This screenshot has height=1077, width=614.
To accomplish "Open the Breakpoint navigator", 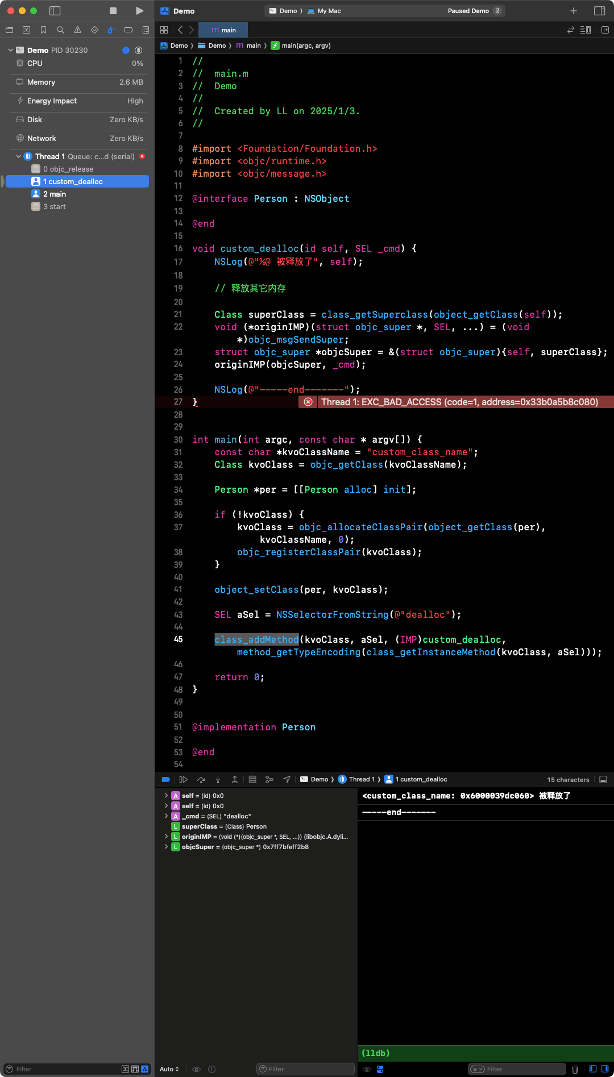I will point(128,30).
